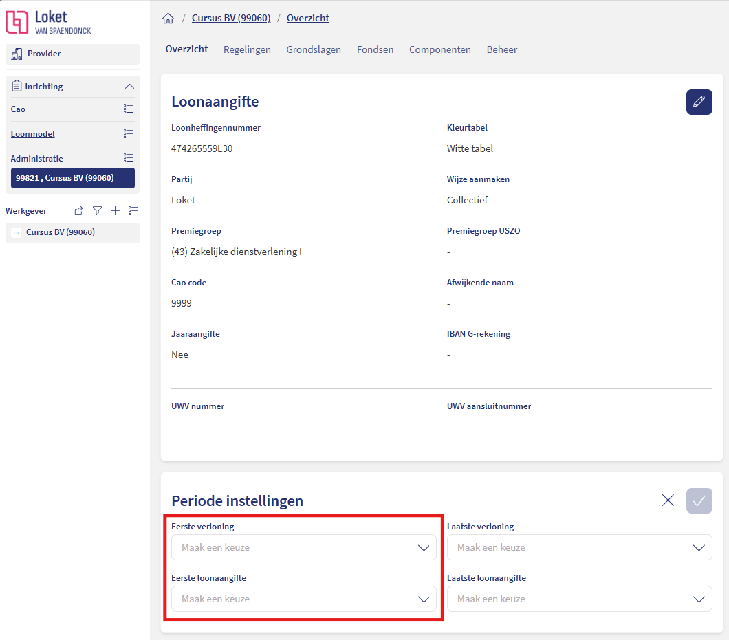Go to the Componenten tab

pos(439,49)
